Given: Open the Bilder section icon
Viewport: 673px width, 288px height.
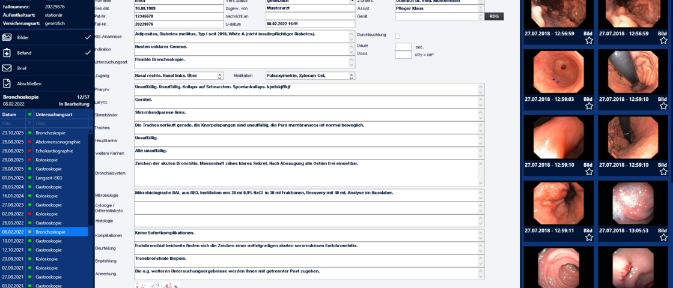Looking at the screenshot, I should point(7,37).
